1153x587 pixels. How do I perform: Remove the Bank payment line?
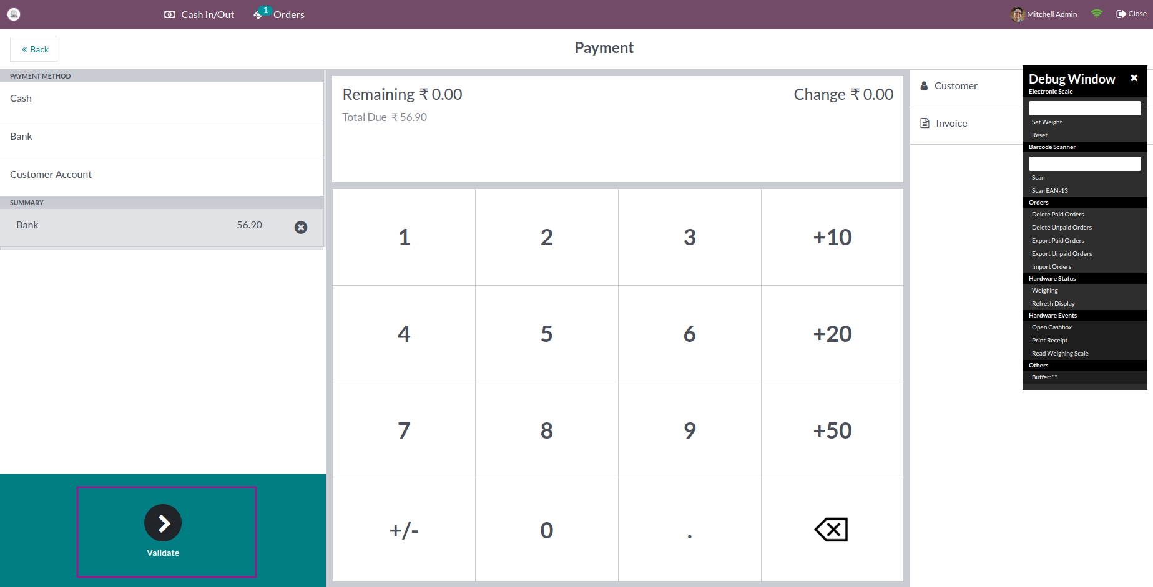click(301, 227)
